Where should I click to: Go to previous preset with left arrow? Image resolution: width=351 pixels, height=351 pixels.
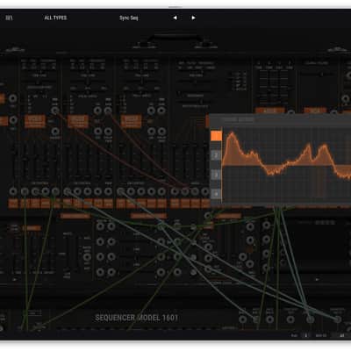175,18
